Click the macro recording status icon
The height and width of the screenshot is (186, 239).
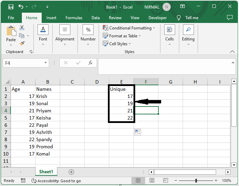(x=23, y=181)
